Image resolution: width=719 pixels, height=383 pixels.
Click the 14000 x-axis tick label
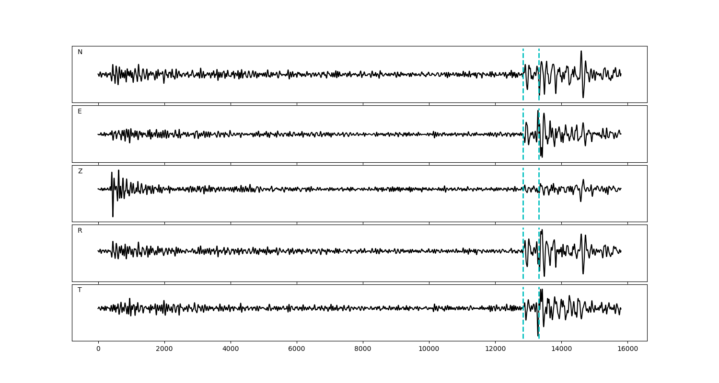pos(561,349)
